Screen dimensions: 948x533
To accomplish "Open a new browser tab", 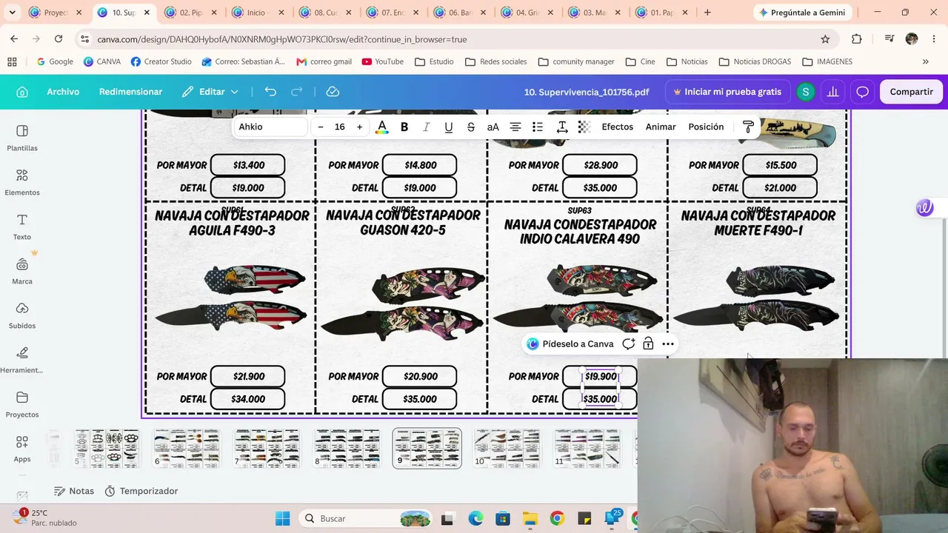I will coord(707,13).
